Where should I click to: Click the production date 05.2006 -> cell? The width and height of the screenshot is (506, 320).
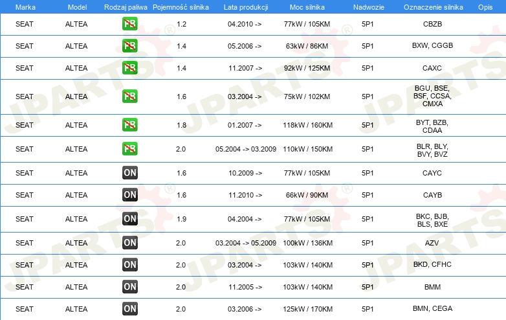point(245,46)
